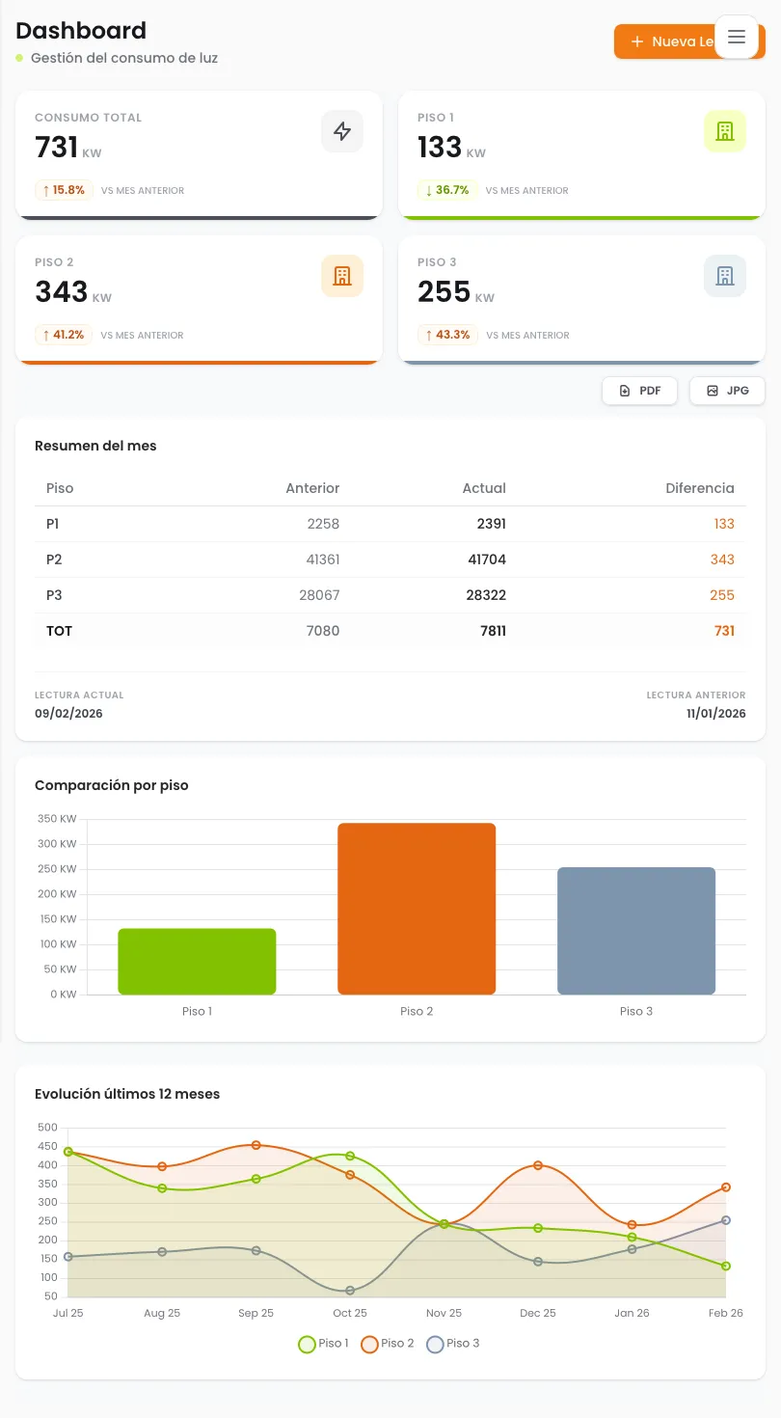Export the dashboard as PDF

coord(640,391)
